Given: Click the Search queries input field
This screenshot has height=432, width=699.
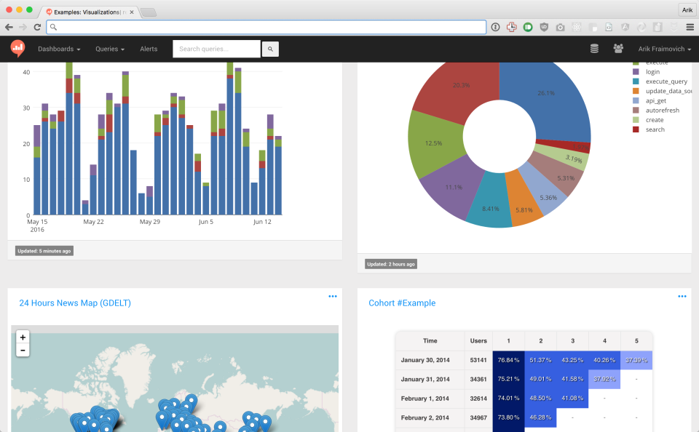Looking at the screenshot, I should 215,49.
